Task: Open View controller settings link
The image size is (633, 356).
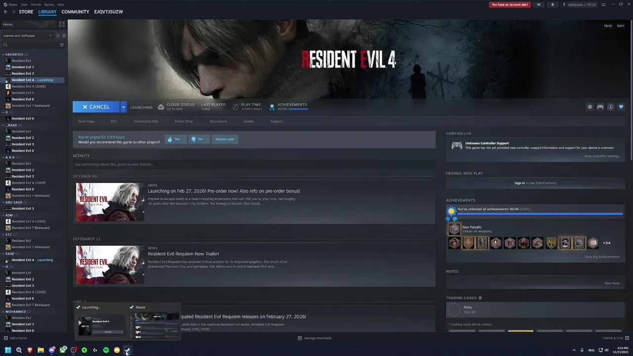Action: tap(602, 156)
